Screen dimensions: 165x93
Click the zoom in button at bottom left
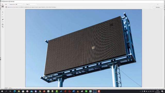pos(7,88)
